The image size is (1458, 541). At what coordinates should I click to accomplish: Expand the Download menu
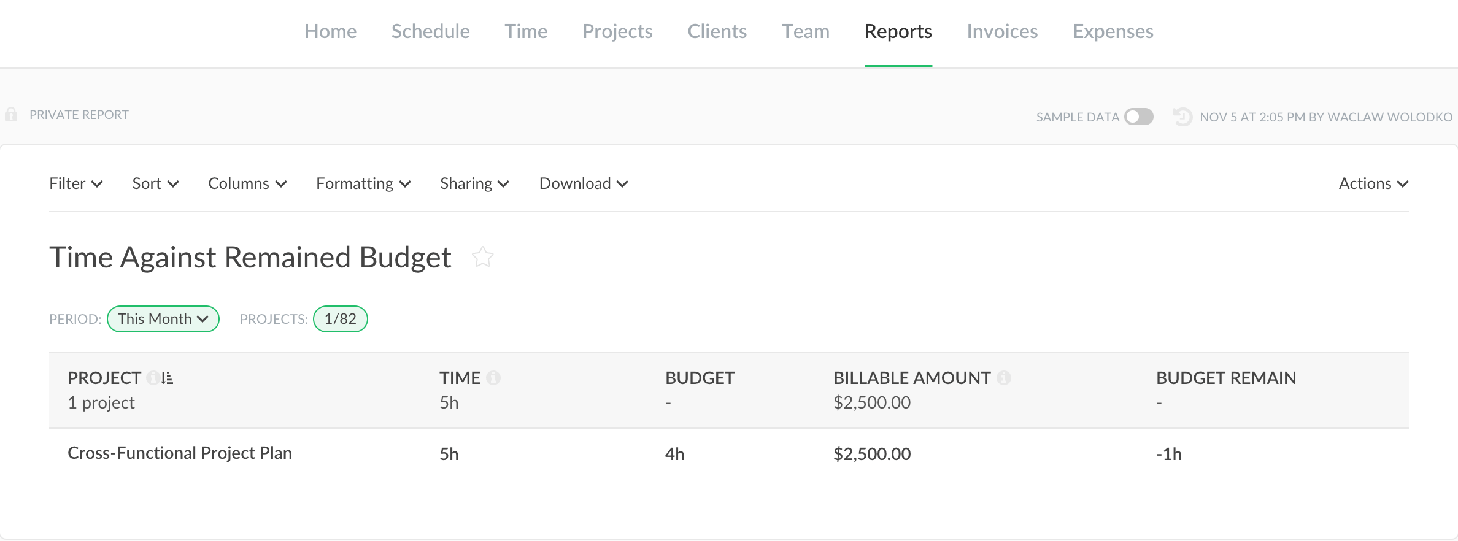(583, 183)
